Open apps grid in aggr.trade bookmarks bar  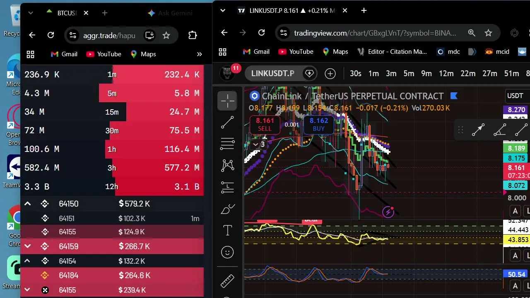pos(30,54)
